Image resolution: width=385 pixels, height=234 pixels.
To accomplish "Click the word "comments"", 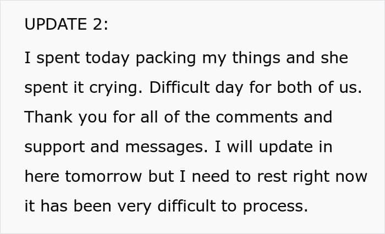I will [x=257, y=117].
